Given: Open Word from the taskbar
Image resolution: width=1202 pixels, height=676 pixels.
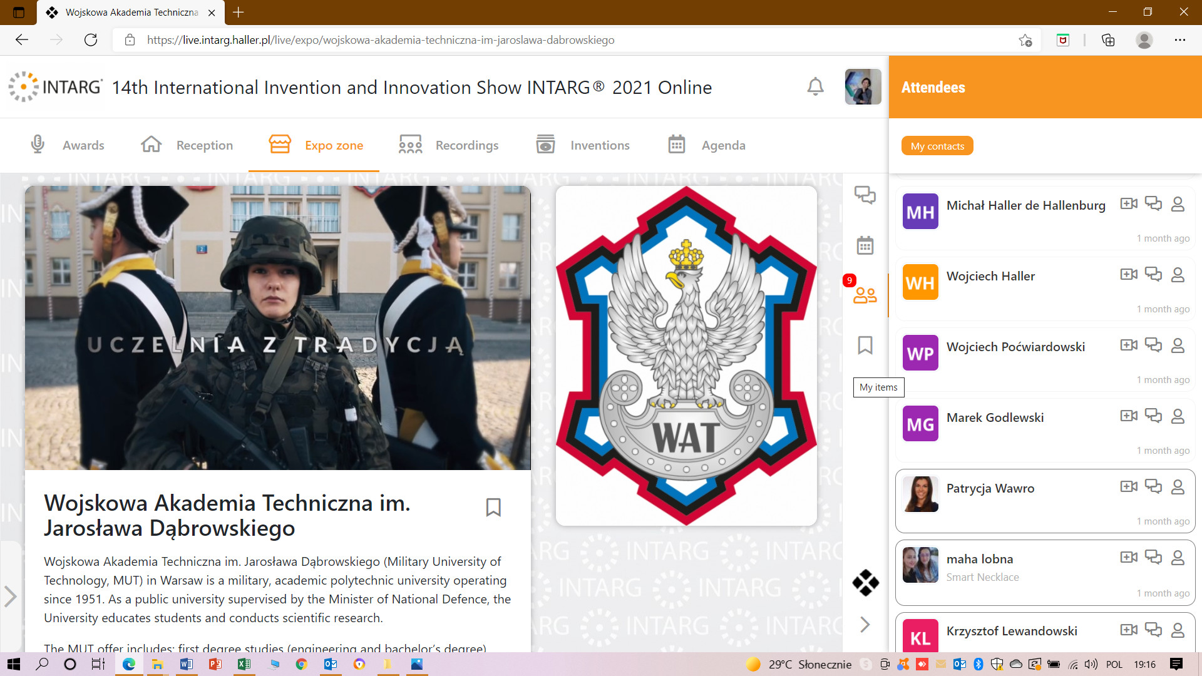Looking at the screenshot, I should (186, 664).
